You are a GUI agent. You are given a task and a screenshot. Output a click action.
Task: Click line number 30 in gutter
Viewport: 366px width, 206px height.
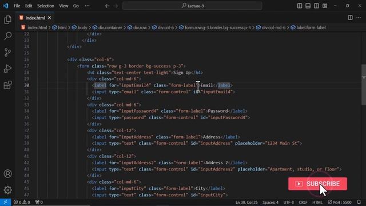coord(27,85)
